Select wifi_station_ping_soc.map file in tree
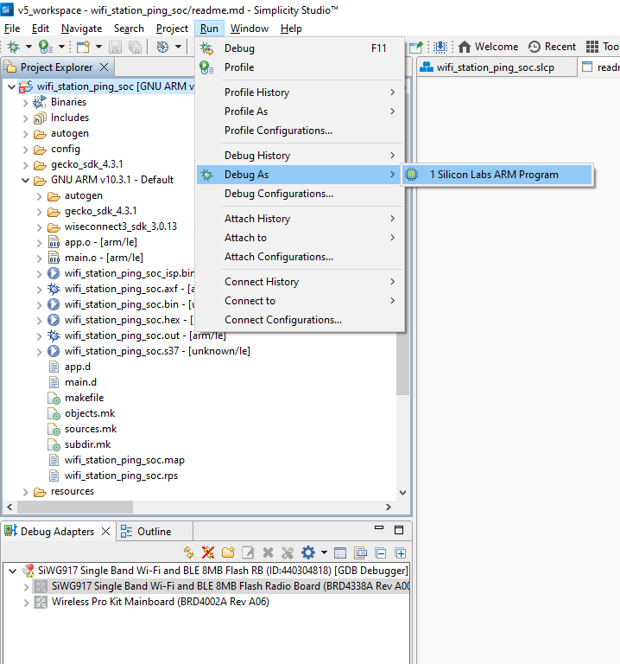This screenshot has height=664, width=620. tap(124, 460)
